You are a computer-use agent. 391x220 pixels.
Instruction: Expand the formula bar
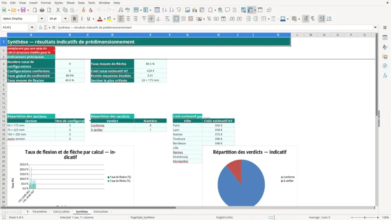(x=375, y=27)
